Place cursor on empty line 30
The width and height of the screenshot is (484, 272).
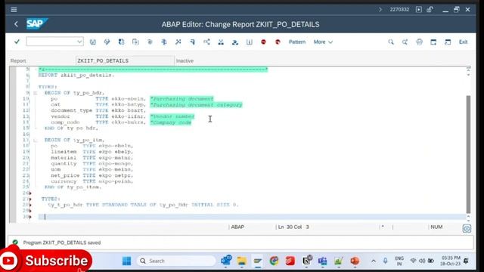click(252, 217)
